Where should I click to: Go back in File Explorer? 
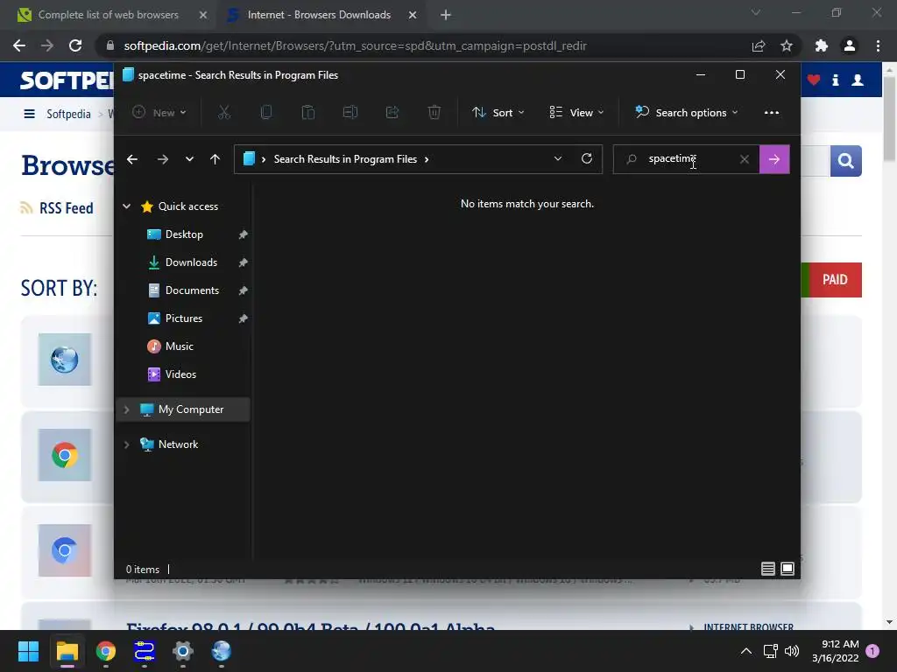tap(132, 159)
